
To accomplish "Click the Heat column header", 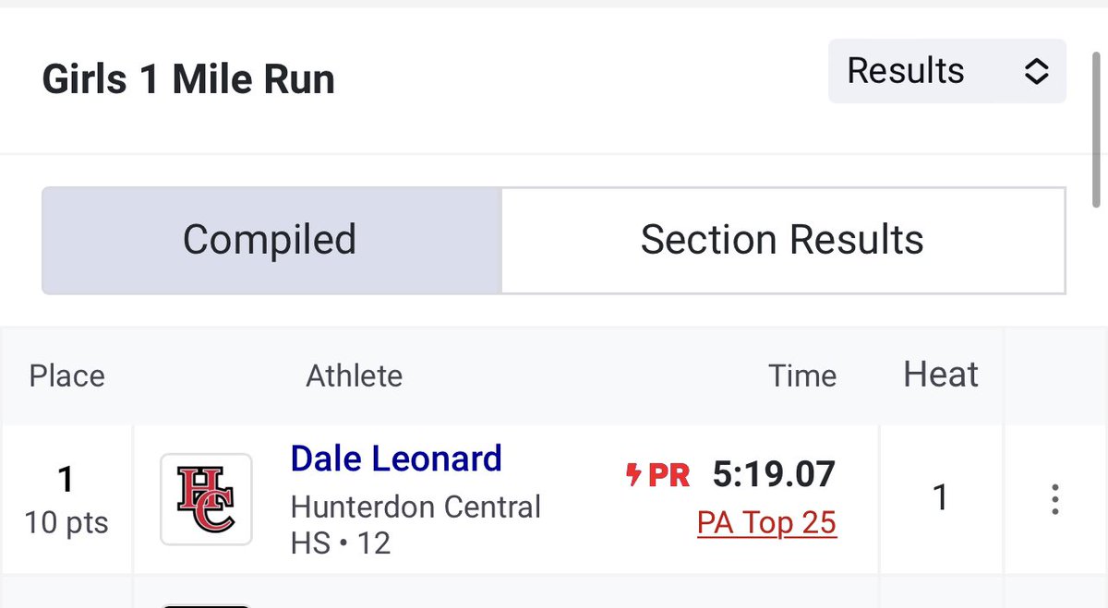I will point(941,375).
